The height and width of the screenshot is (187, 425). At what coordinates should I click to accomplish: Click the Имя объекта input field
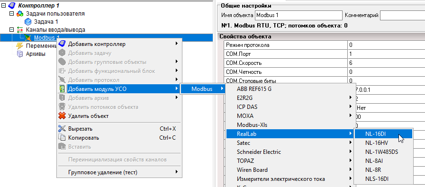[298, 15]
